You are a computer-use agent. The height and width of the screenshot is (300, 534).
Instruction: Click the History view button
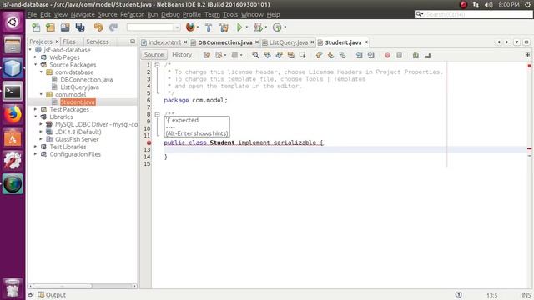click(182, 55)
